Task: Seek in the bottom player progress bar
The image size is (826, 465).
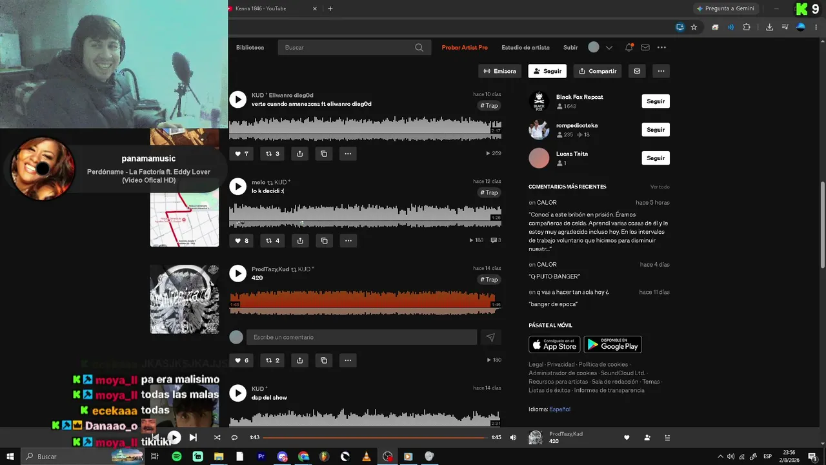Action: [x=375, y=438]
